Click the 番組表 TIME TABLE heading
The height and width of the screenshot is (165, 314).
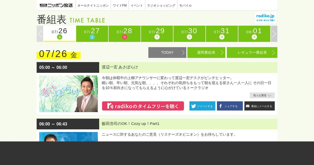71,20
